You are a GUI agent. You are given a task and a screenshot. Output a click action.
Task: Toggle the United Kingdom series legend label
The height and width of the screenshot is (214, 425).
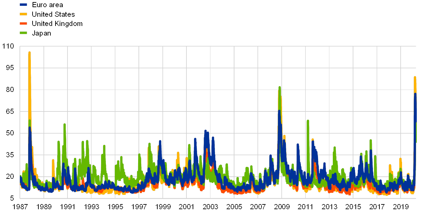pos(57,24)
